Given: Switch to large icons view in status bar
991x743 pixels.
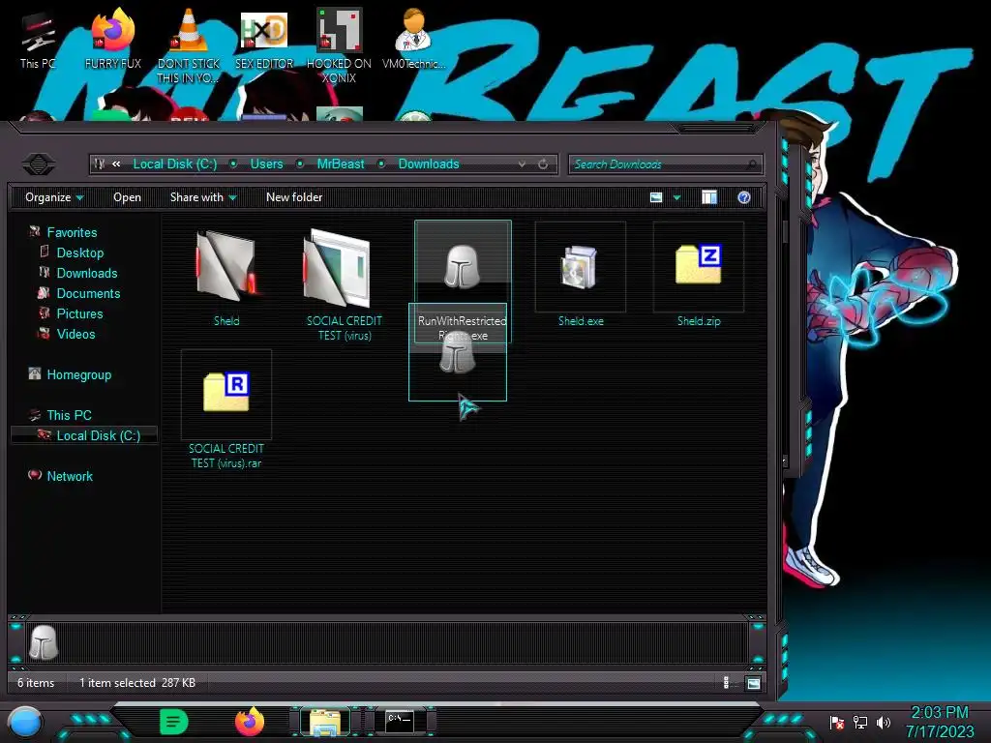Looking at the screenshot, I should 753,682.
